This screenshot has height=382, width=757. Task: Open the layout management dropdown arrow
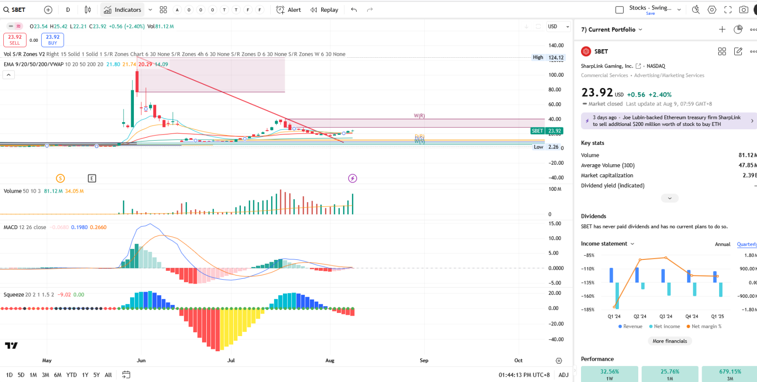click(x=679, y=9)
